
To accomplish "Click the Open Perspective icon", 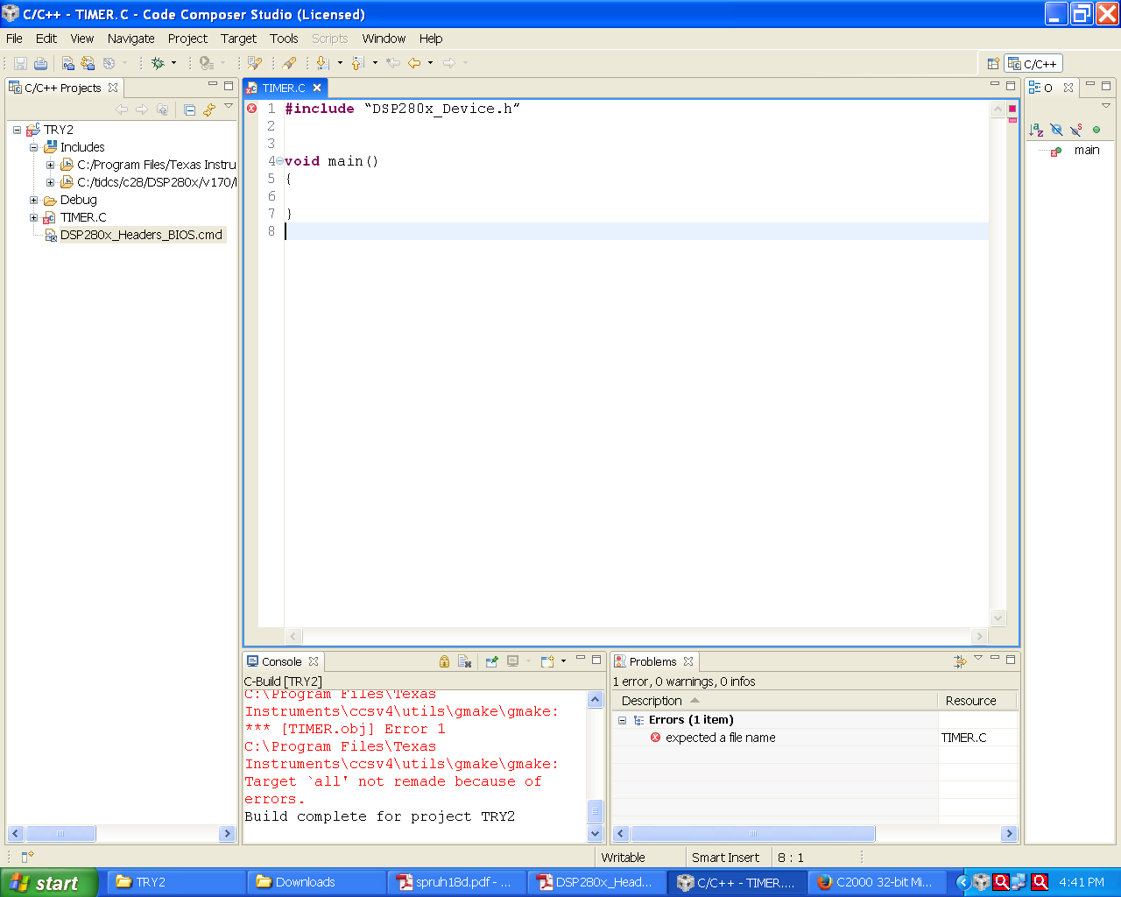I will click(993, 64).
